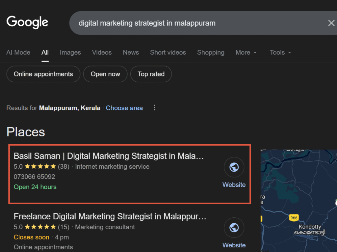Image resolution: width=337 pixels, height=252 pixels.
Task: Expand the Tools dropdown
Action: [280, 53]
